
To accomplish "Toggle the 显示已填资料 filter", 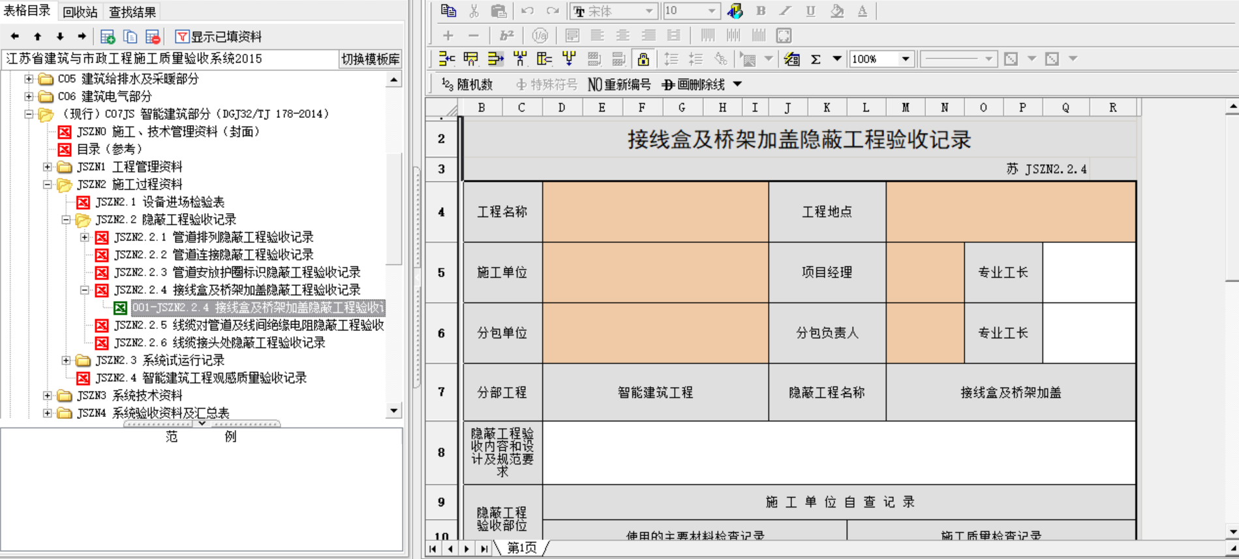I will click(219, 37).
